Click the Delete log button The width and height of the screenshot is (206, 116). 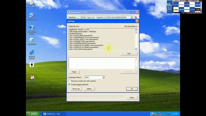(89, 89)
